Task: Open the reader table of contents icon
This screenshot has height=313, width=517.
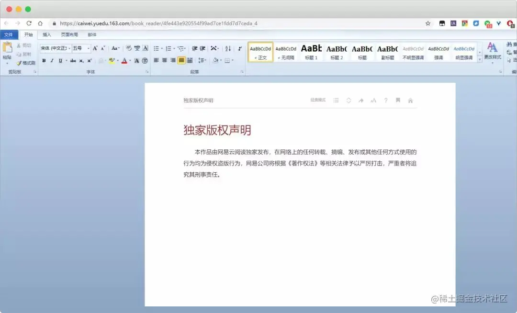Action: point(336,100)
